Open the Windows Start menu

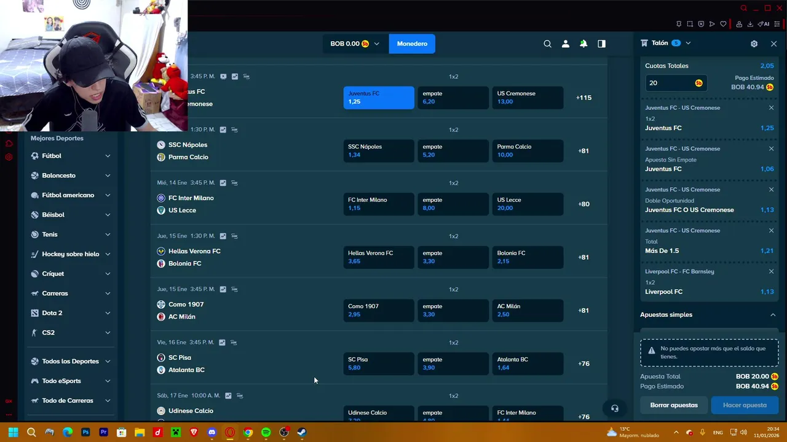click(x=13, y=432)
